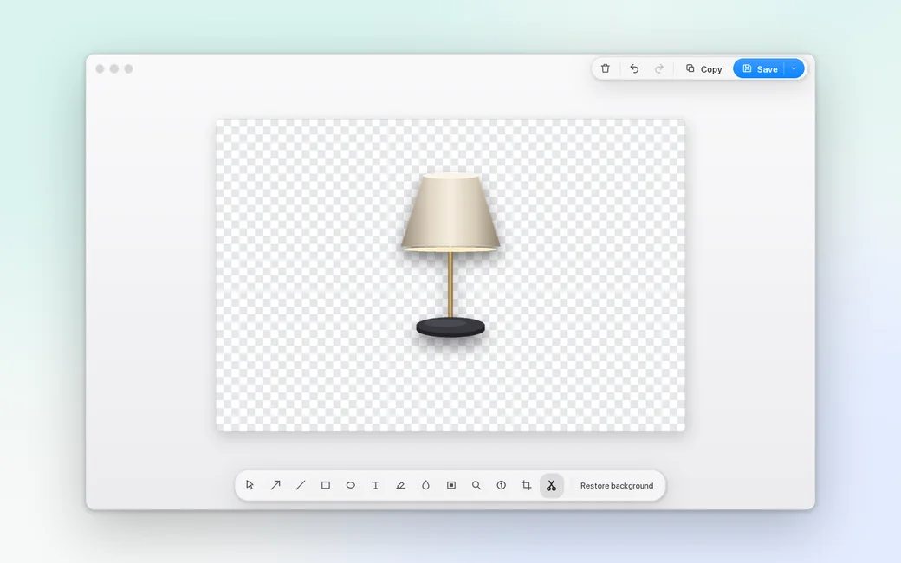Close the editor window

pos(100,69)
